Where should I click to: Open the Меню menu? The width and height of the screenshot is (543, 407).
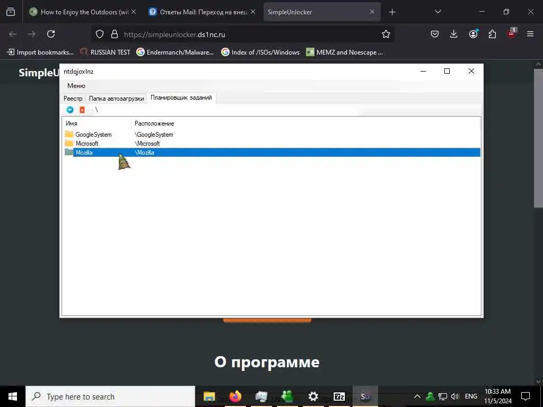click(x=76, y=86)
